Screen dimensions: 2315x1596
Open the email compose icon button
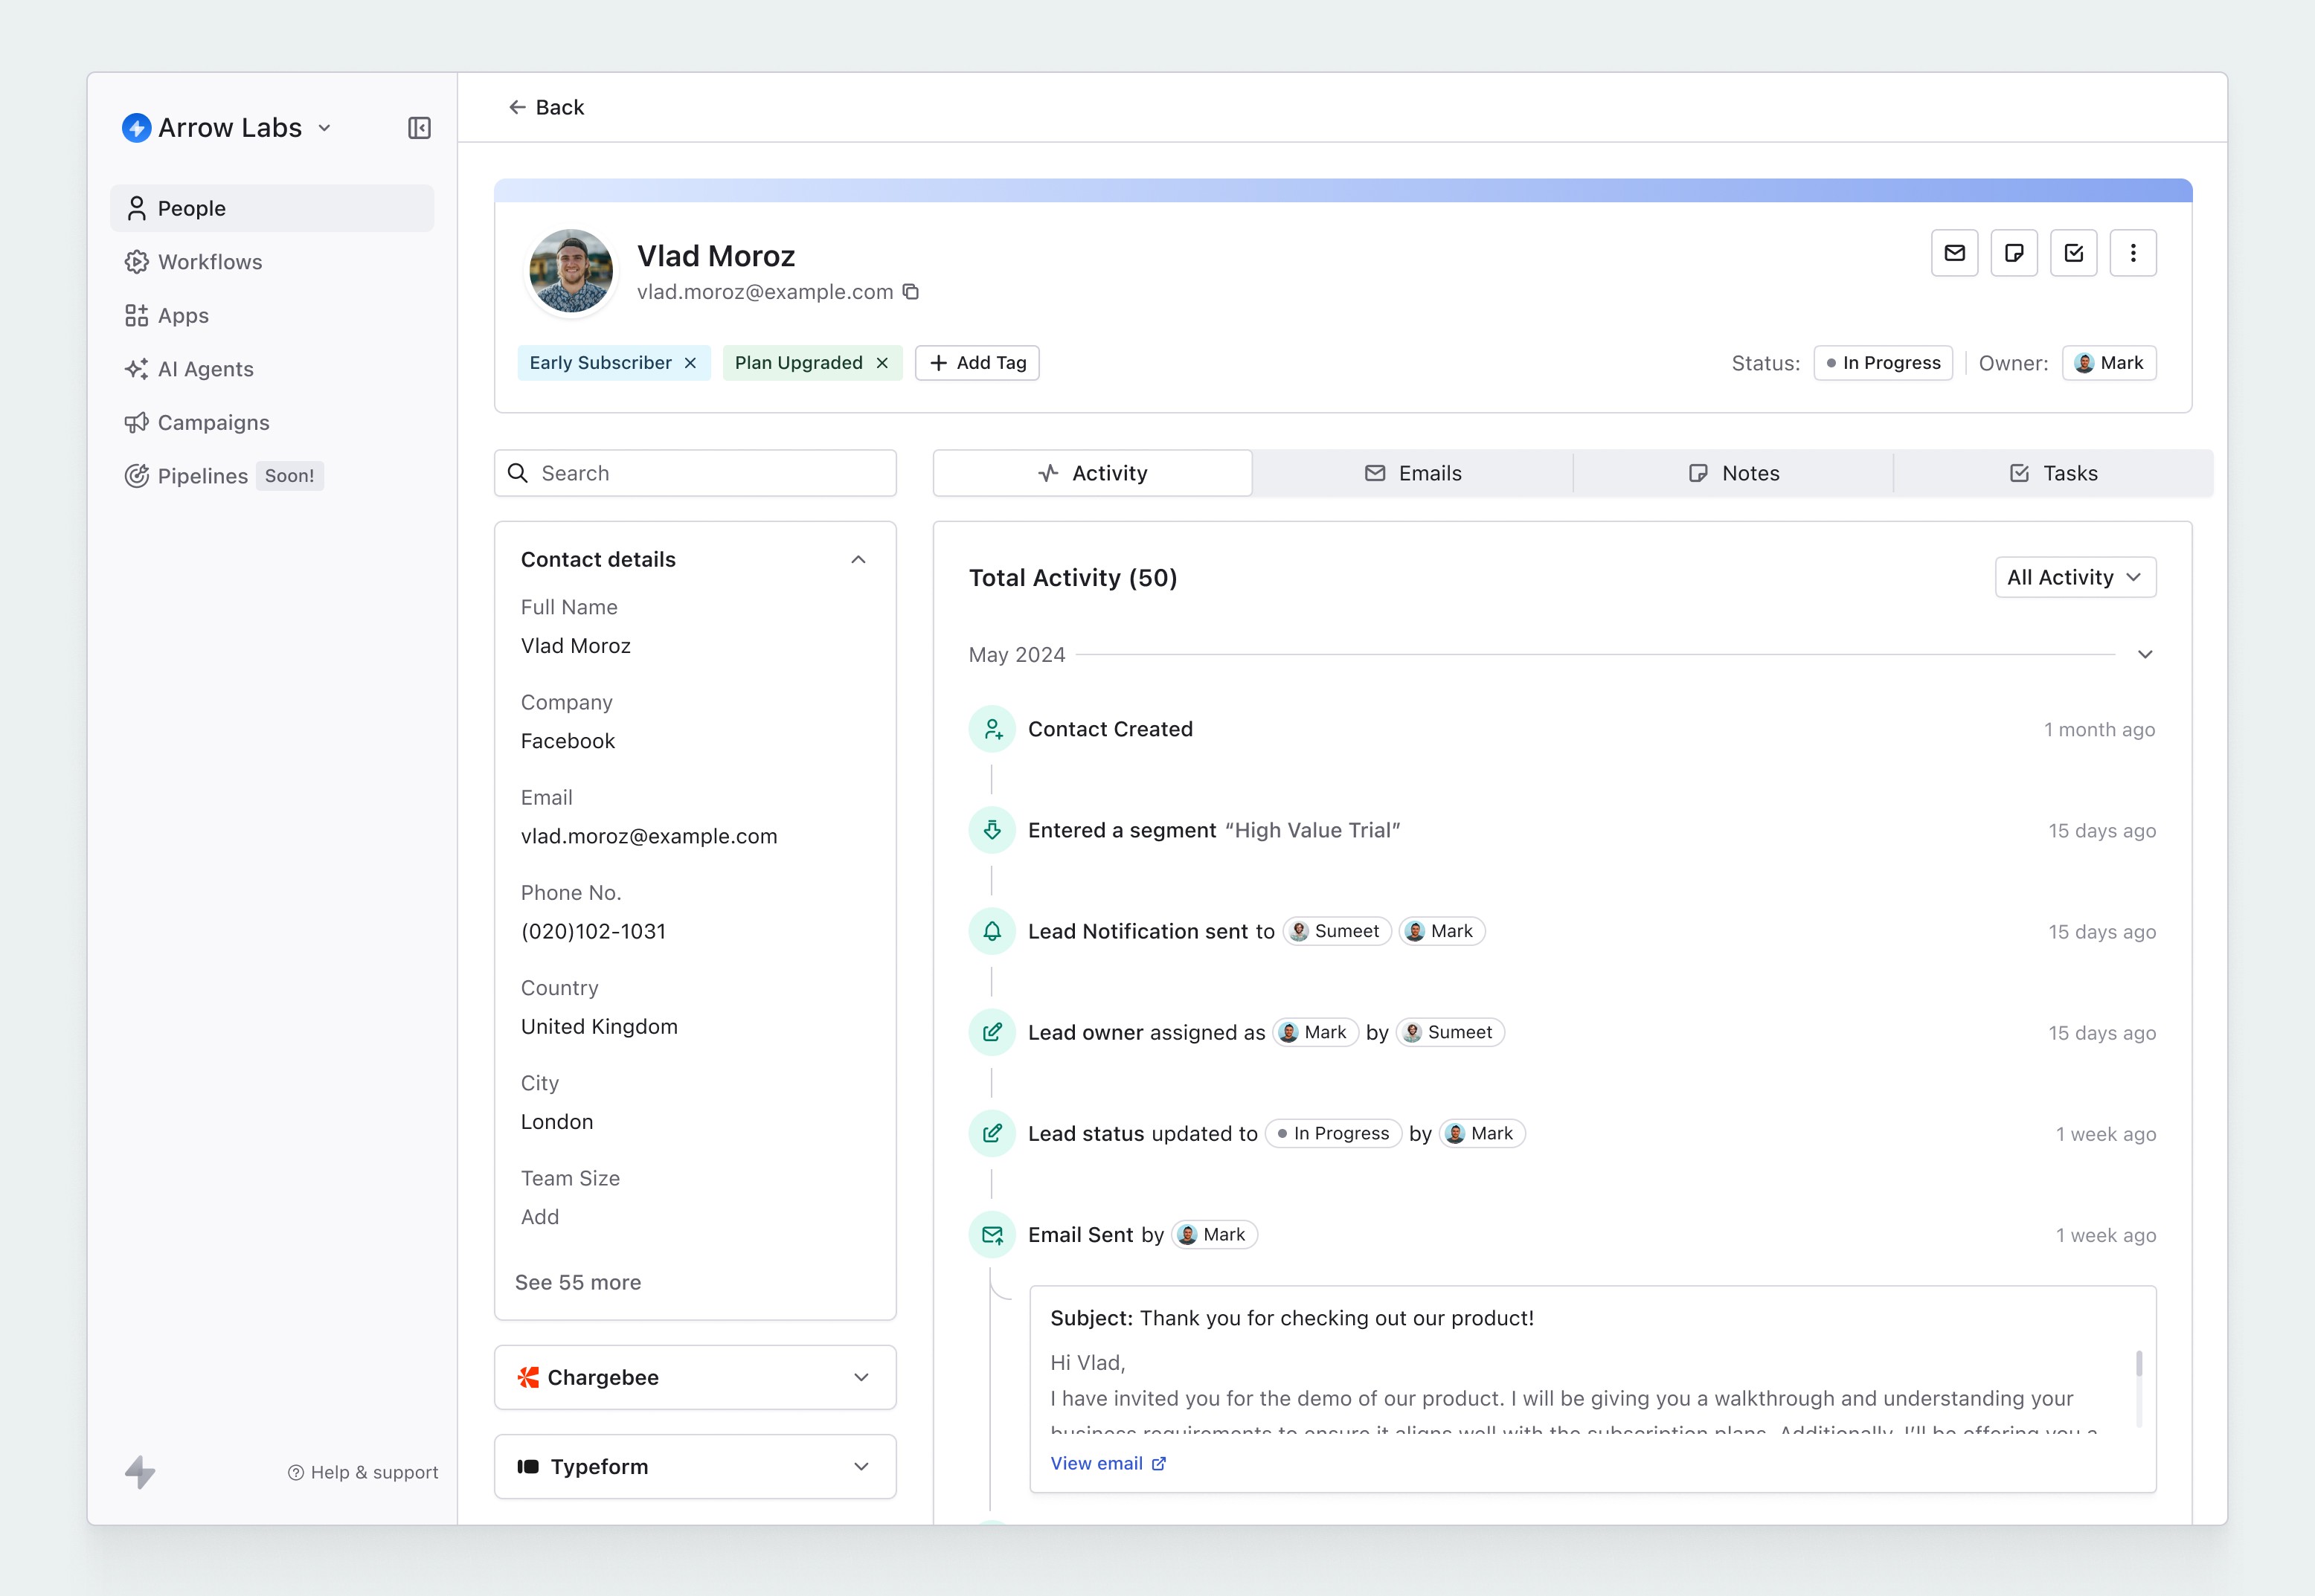1954,253
